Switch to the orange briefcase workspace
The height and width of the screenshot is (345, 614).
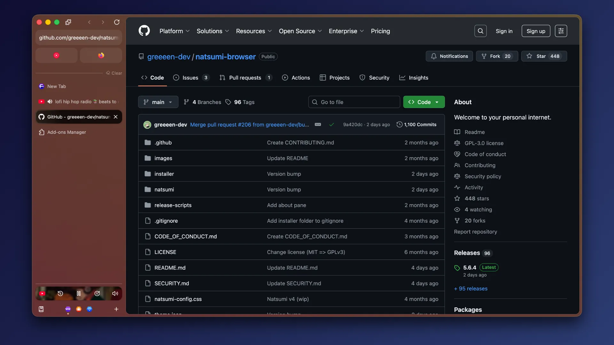click(x=79, y=309)
